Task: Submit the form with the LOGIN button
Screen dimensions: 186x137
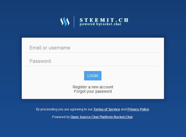Action: pos(93,76)
